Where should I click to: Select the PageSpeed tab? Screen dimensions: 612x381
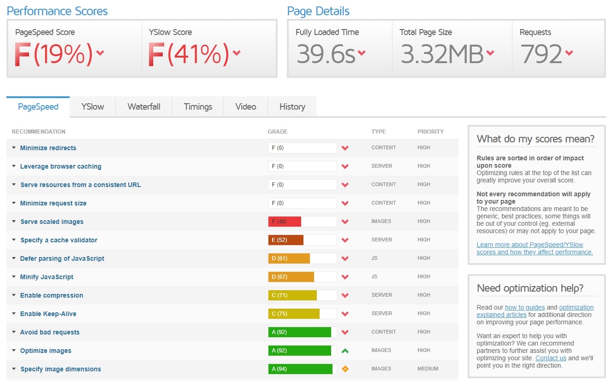tap(38, 107)
